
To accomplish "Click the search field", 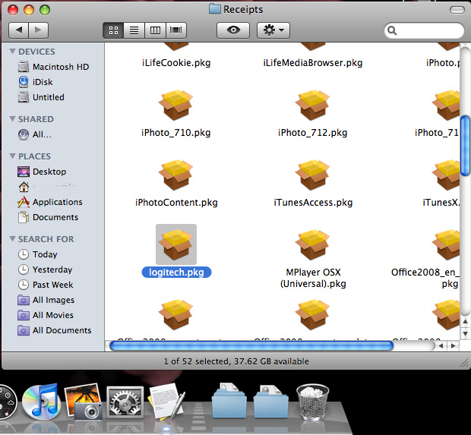I will click(x=424, y=30).
